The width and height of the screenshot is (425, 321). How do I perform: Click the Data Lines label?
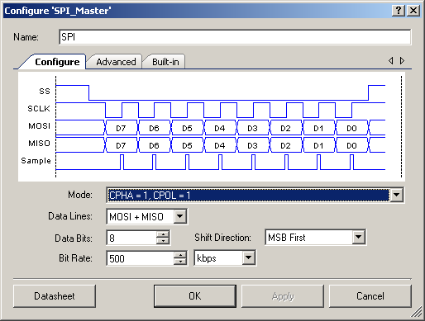[70, 216]
